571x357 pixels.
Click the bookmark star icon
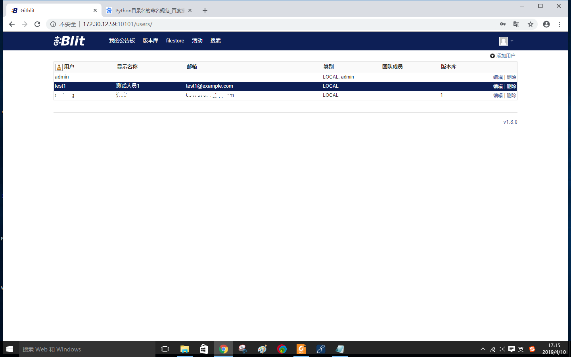[x=530, y=24]
